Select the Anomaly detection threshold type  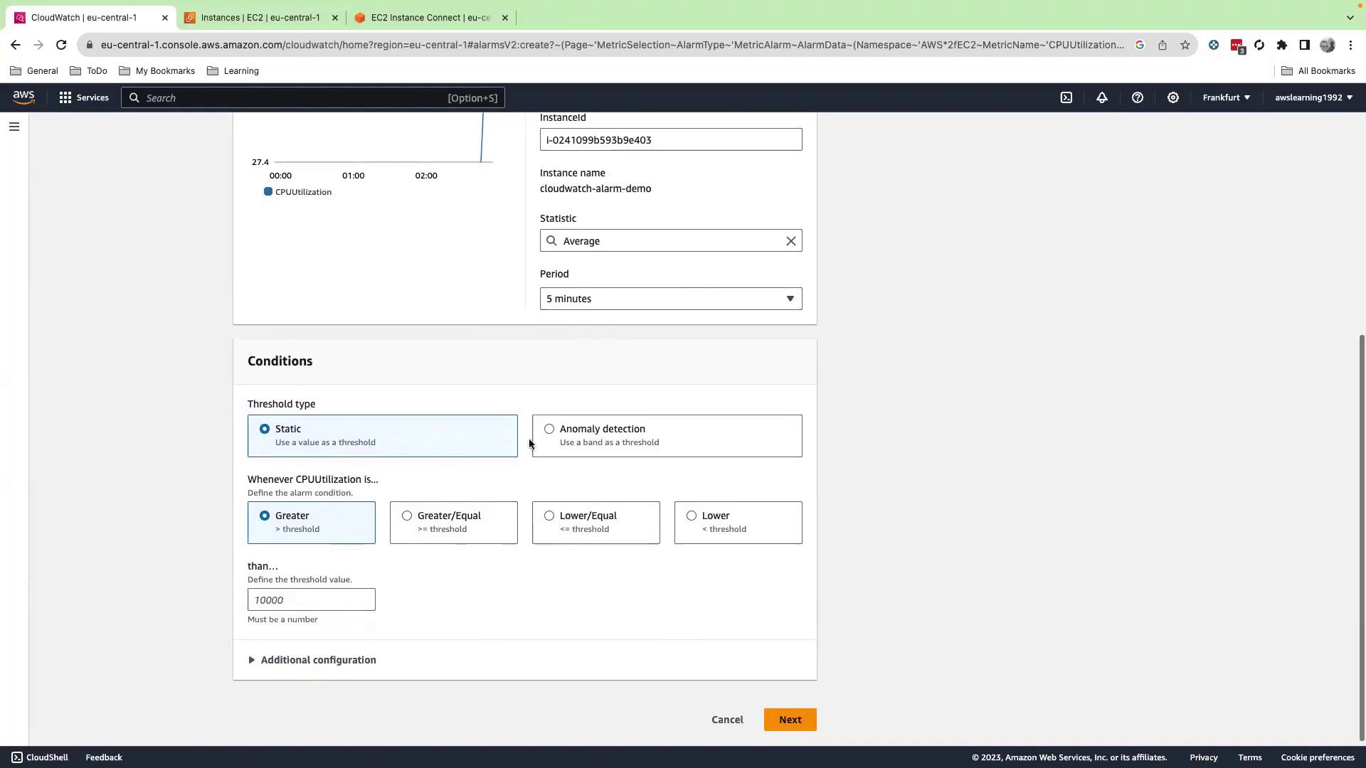pyautogui.click(x=549, y=429)
